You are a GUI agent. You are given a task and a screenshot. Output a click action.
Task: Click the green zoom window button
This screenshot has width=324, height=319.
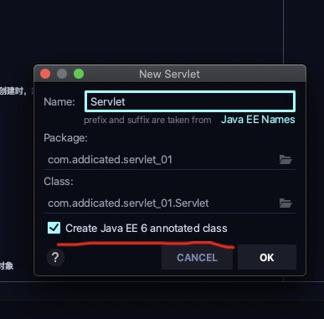(79, 74)
